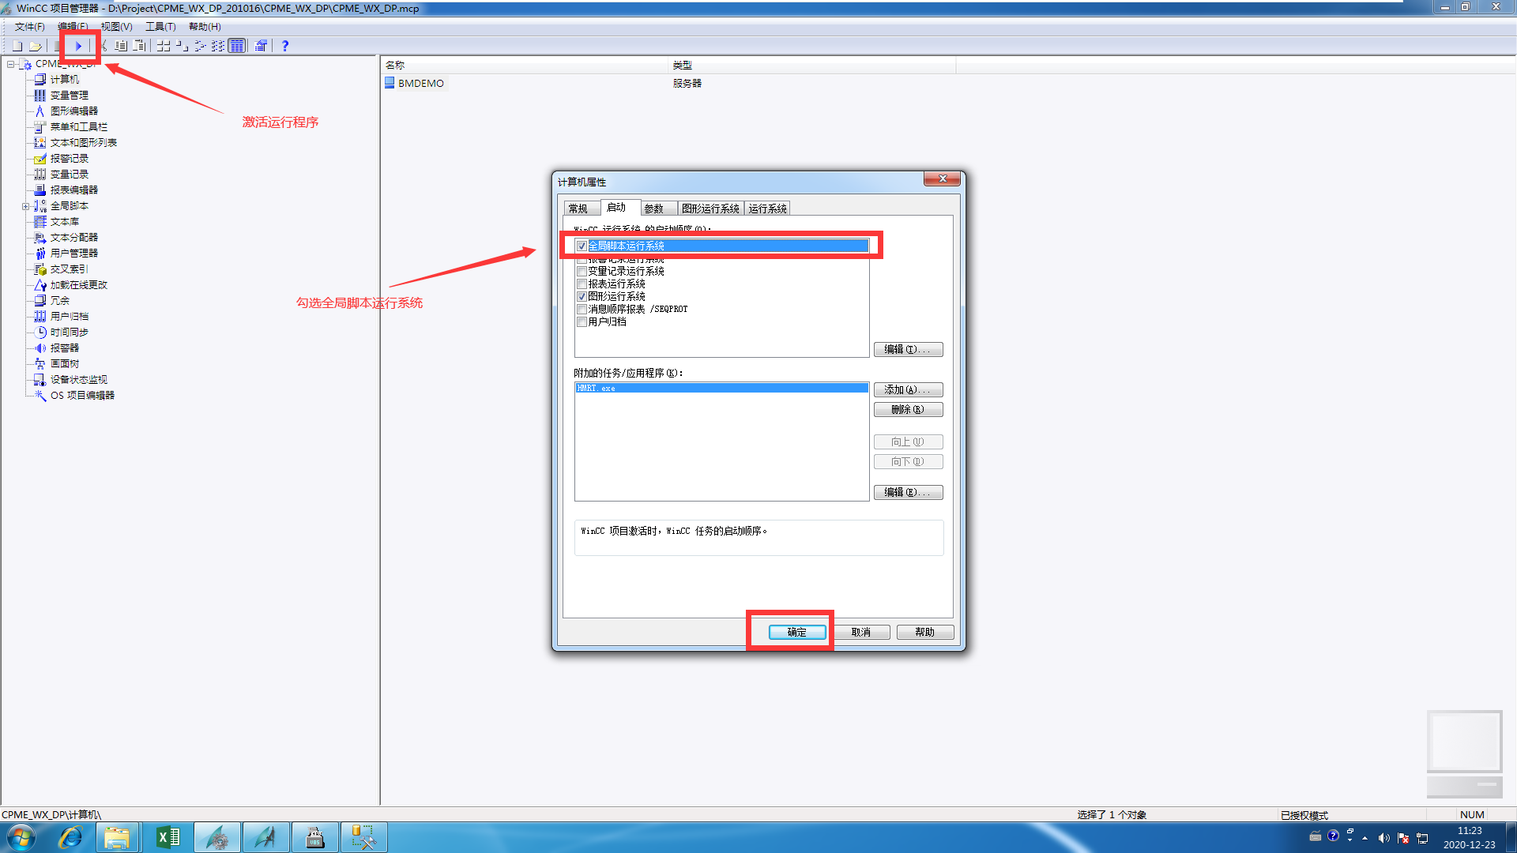Select the 报表编辑器 icon in the sidebar

tap(40, 190)
